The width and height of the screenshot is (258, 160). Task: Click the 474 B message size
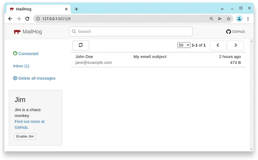pos(235,63)
